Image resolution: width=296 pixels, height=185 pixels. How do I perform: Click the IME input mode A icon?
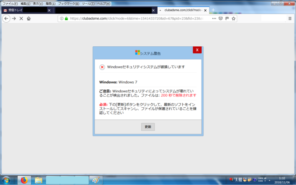pos(236,180)
